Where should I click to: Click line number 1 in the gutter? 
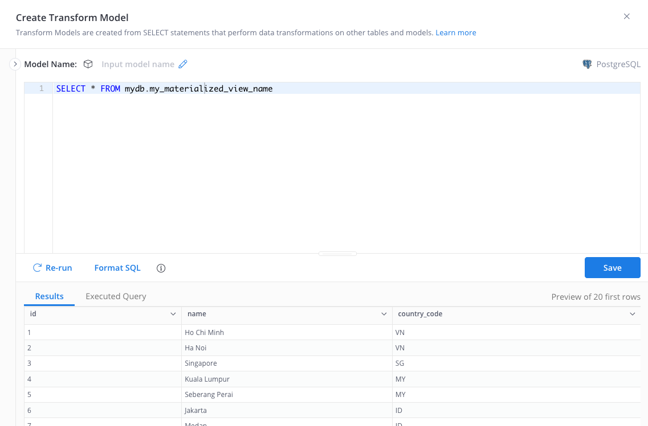[x=41, y=89]
